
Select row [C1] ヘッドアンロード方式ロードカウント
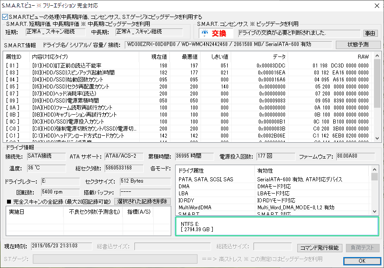[187, 136]
